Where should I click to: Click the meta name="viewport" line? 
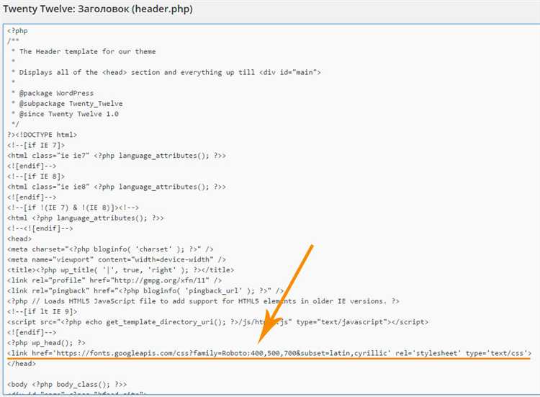coord(117,259)
